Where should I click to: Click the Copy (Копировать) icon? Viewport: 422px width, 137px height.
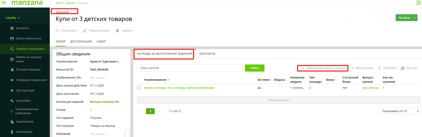tap(57, 31)
